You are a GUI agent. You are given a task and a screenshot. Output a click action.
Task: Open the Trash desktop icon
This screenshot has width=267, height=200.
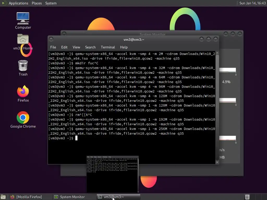(x=23, y=68)
